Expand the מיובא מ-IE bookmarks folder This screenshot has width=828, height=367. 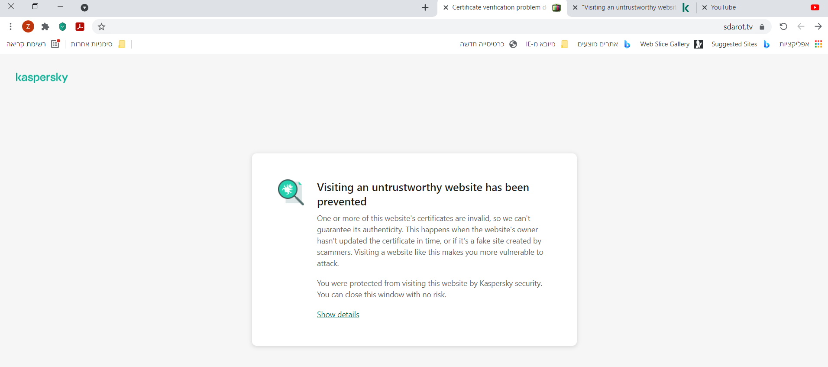[547, 44]
